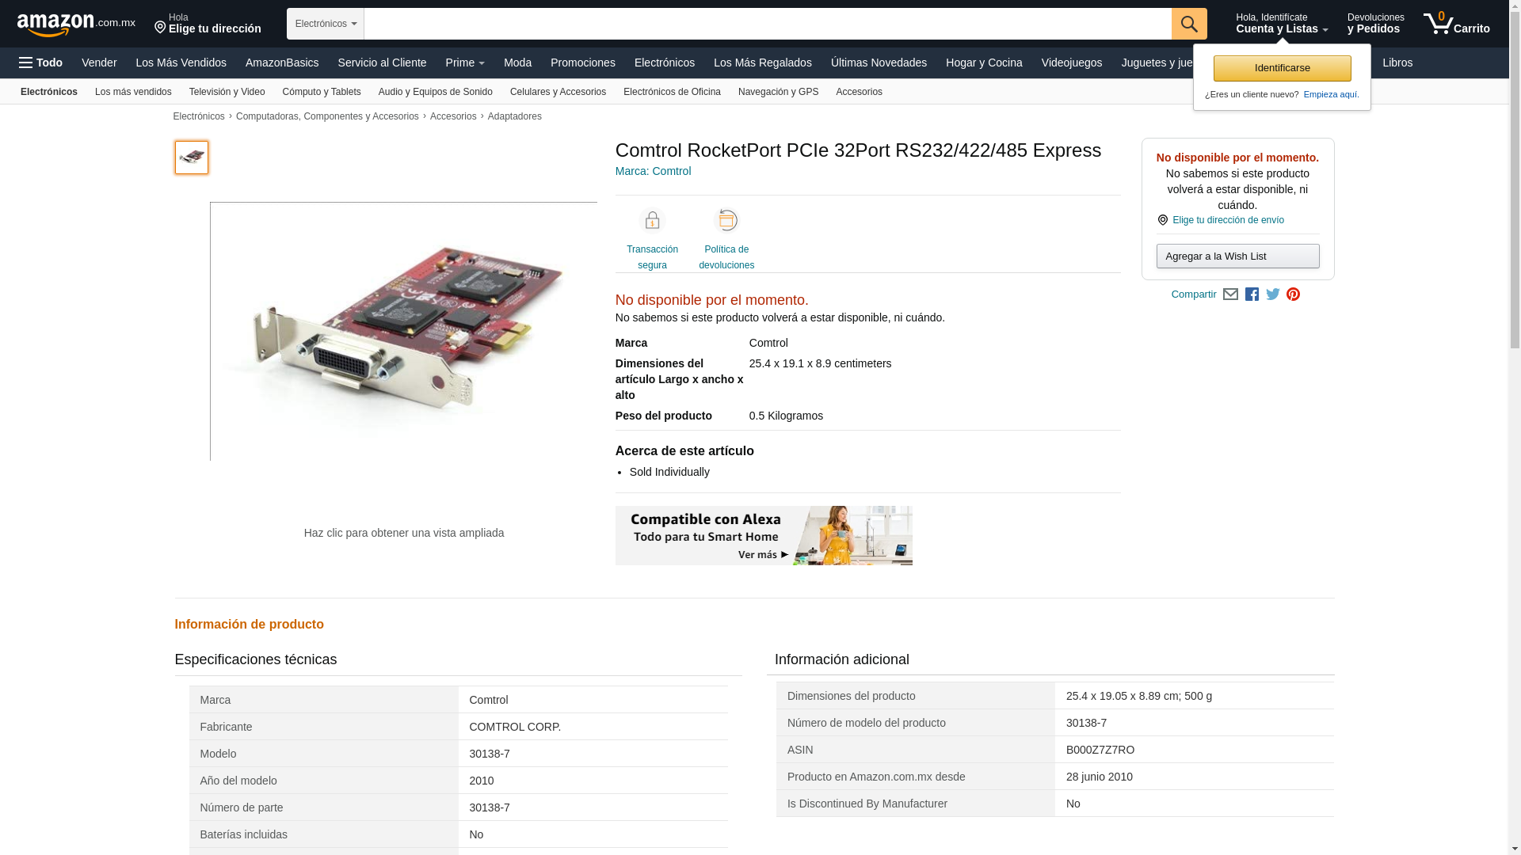Share the product on Twitter

pos(1273,294)
